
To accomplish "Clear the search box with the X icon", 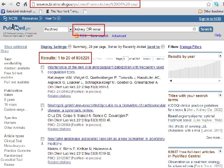I will [194, 29].
